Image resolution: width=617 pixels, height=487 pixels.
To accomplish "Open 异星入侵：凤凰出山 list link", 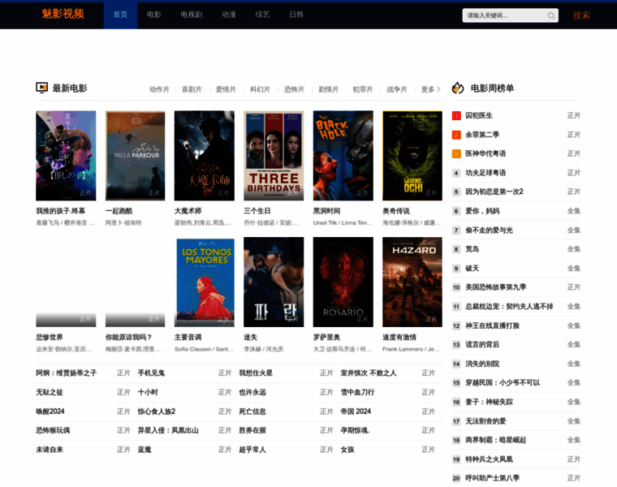I will 168,430.
